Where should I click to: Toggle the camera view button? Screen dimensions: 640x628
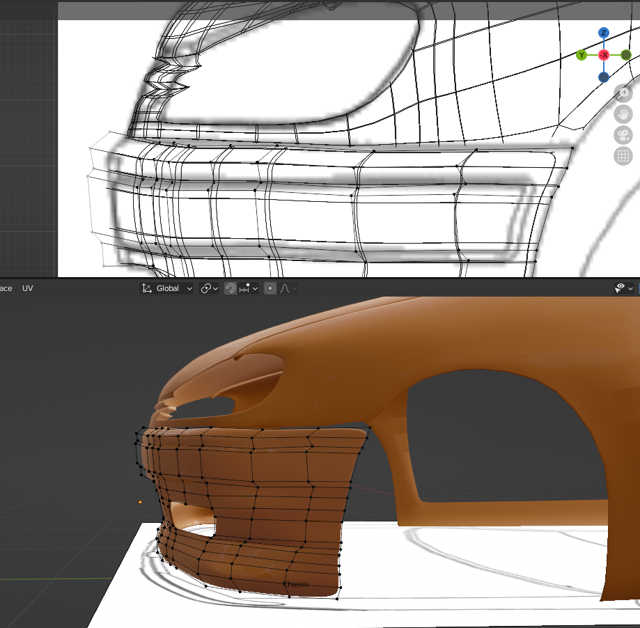[x=623, y=135]
